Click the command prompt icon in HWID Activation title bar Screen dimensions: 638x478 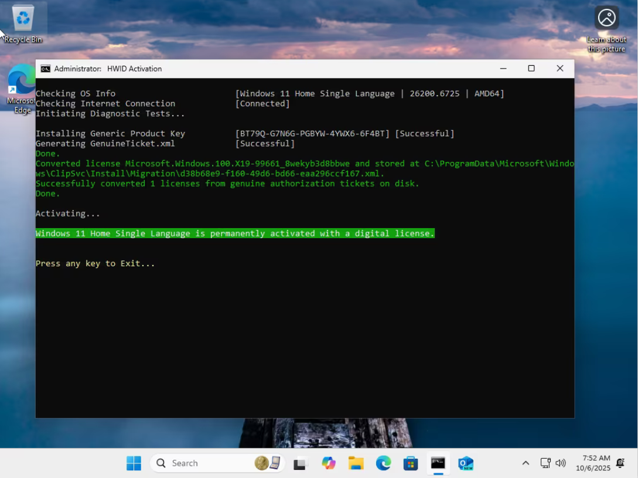[x=46, y=69]
